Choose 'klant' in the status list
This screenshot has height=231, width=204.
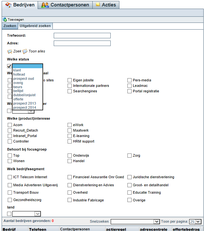click(x=28, y=70)
